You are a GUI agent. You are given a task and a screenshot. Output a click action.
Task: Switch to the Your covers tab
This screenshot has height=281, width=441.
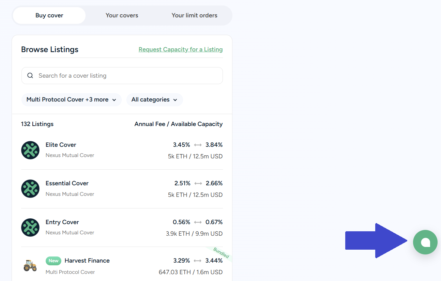point(122,15)
